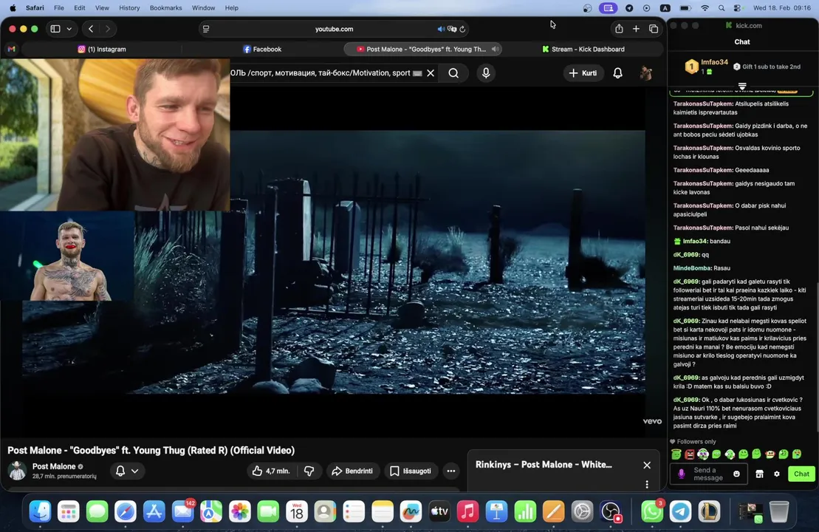The height and width of the screenshot is (532, 819).
Task: Collapse Kick chat pinned leaderboard handle
Action: (742, 85)
